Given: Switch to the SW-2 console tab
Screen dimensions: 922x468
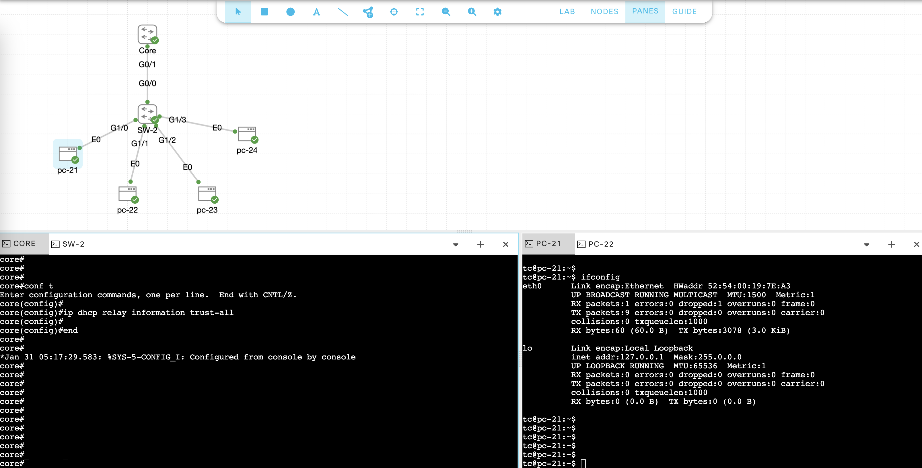Looking at the screenshot, I should (x=68, y=244).
